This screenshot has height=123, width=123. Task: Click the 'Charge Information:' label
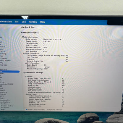click(x=31, y=53)
